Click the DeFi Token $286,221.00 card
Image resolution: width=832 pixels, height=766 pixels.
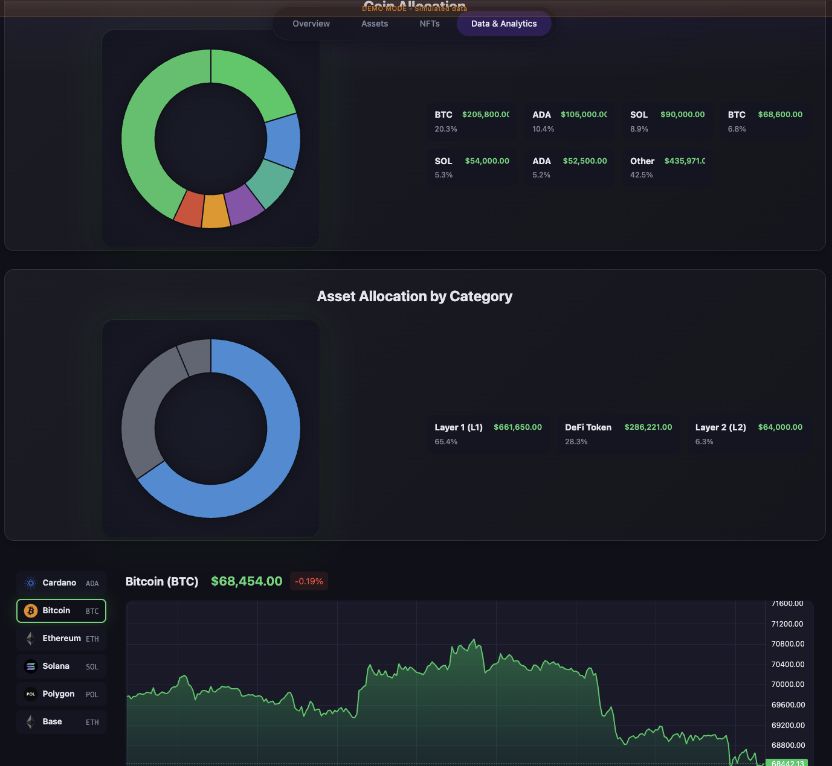click(618, 433)
